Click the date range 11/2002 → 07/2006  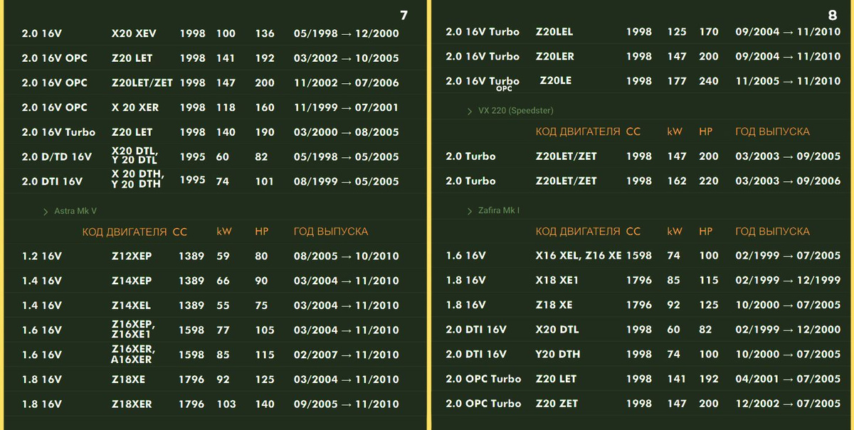coord(347,83)
